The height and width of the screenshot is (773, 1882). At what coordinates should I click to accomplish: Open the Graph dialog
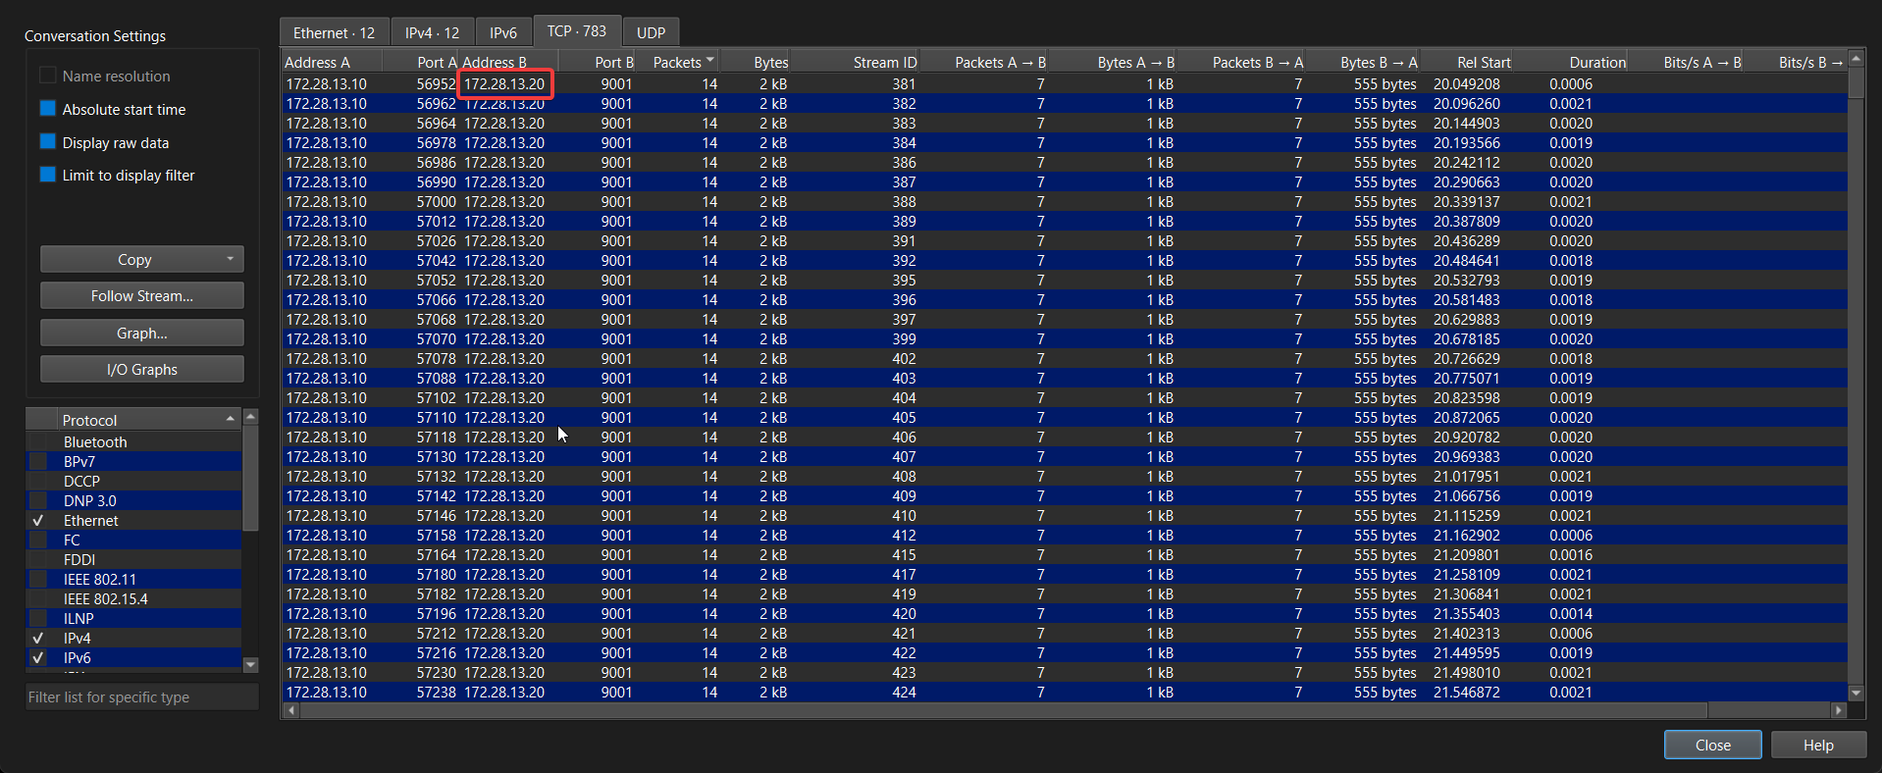tap(142, 334)
